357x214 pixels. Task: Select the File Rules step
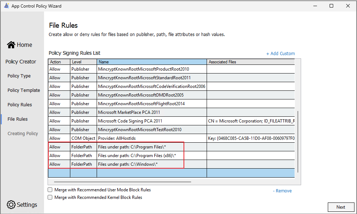18,119
